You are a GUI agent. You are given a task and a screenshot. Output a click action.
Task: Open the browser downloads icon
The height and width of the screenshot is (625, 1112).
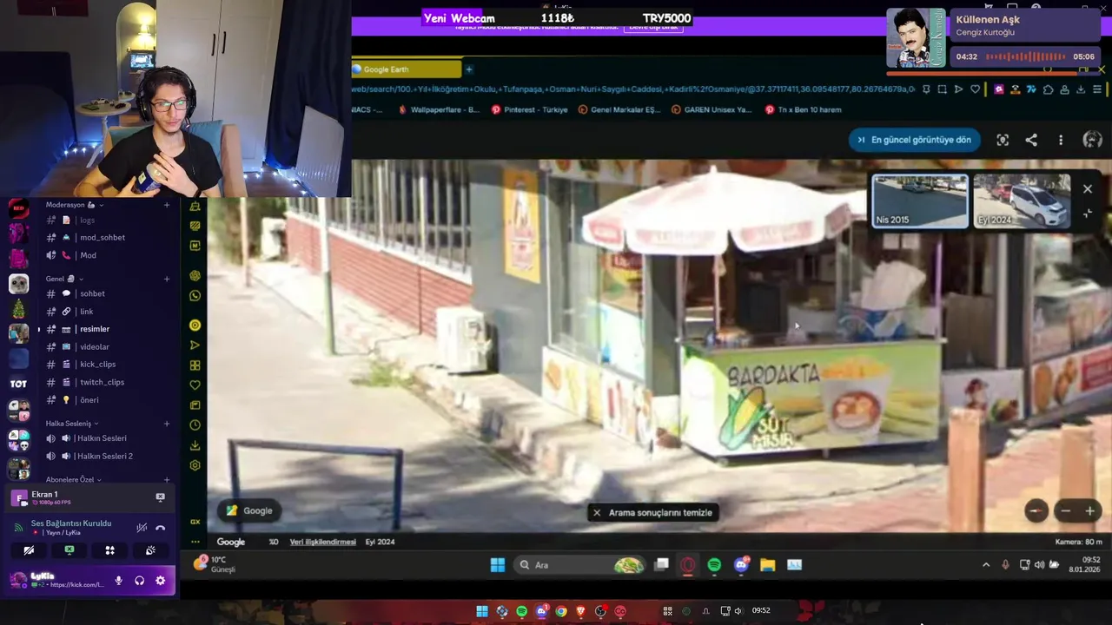(x=1081, y=89)
